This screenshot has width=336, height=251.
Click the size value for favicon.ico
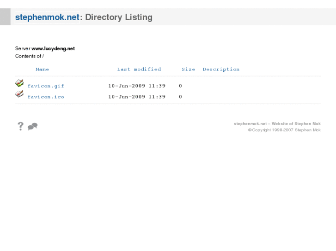coord(180,97)
